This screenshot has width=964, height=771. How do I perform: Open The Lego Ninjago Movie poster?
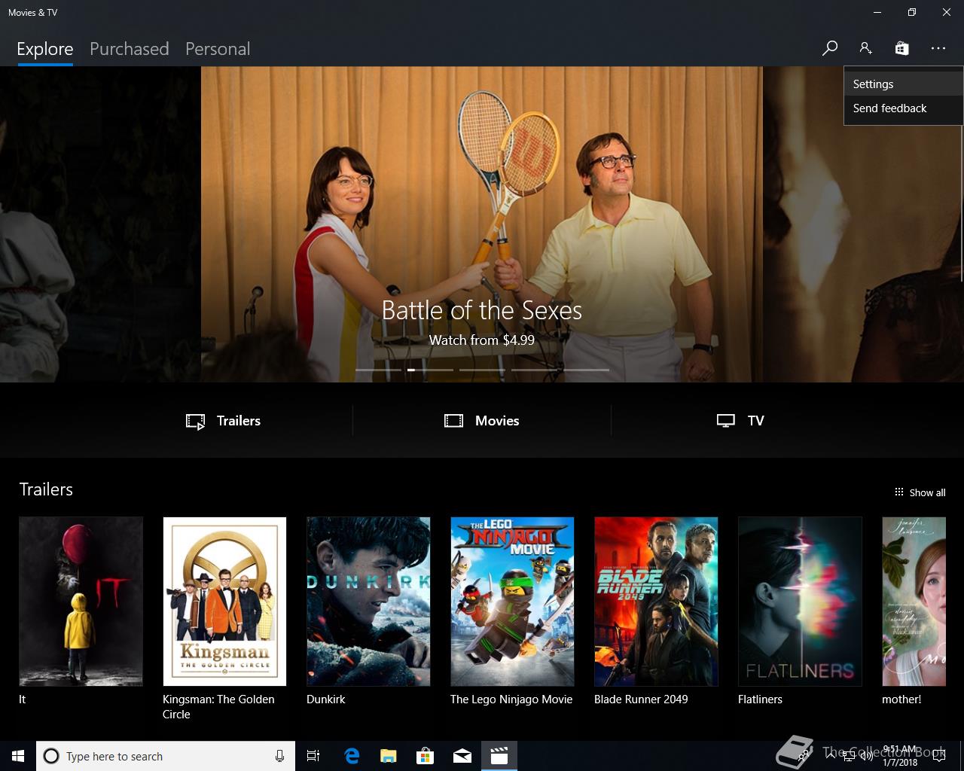tap(512, 601)
